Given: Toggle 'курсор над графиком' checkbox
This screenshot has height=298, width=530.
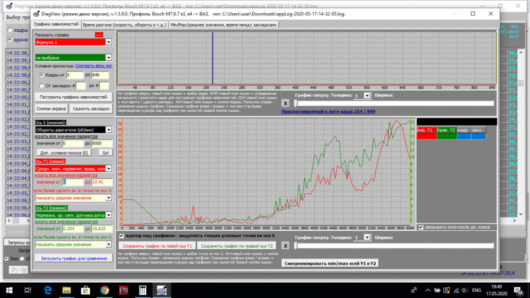Looking at the screenshot, I should (122, 236).
